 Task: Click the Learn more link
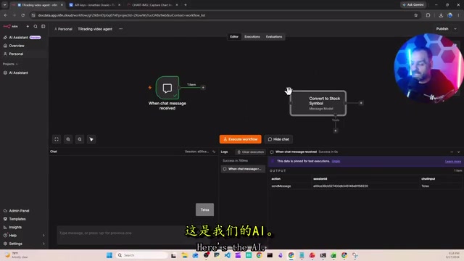click(453, 162)
